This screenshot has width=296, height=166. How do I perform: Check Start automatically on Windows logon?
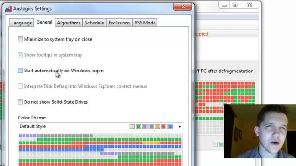(x=20, y=71)
